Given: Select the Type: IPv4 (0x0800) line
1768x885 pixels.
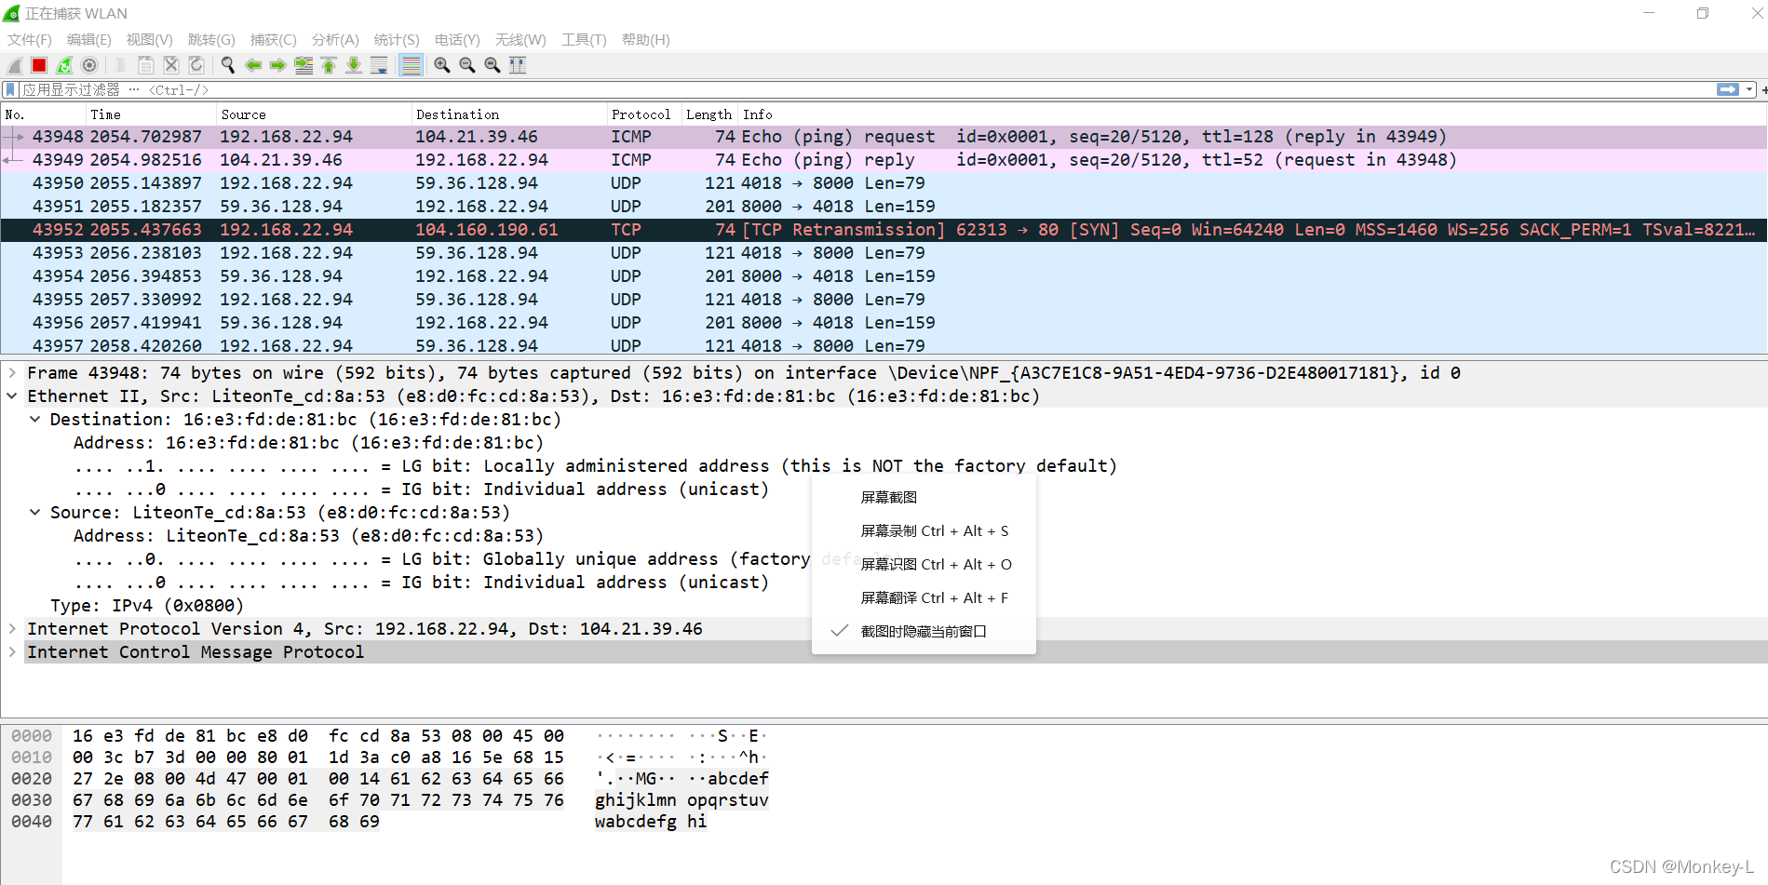Looking at the screenshot, I should click(x=147, y=606).
